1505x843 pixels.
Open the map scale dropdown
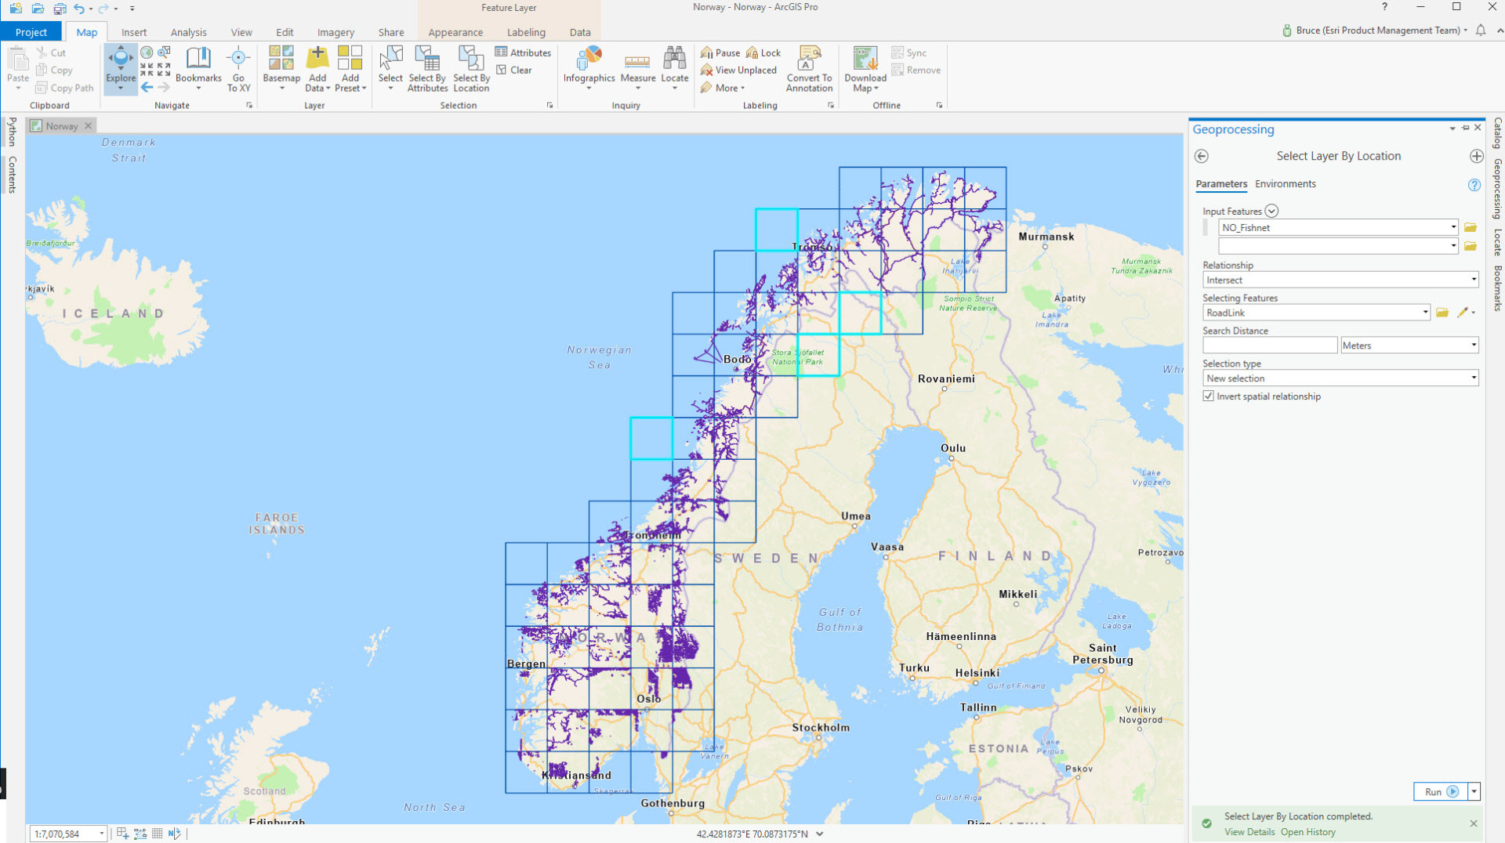pyautogui.click(x=101, y=834)
